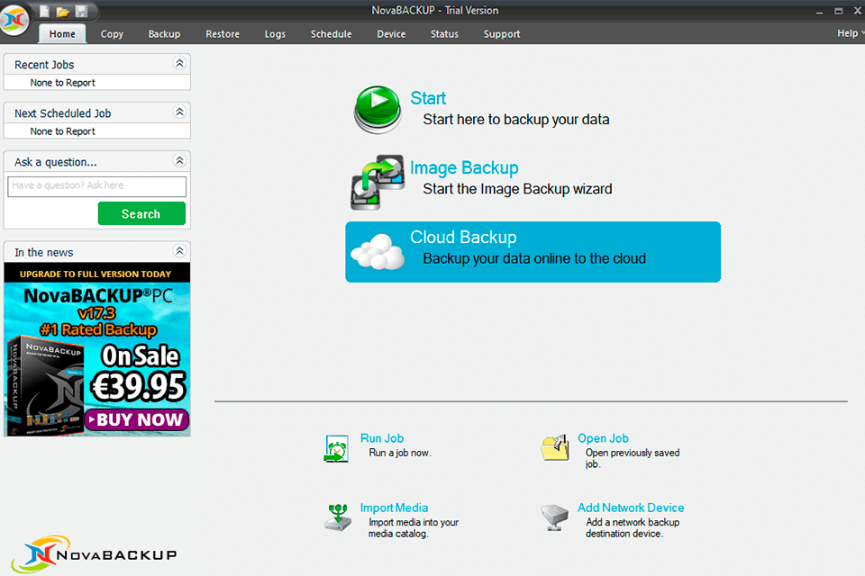Screen dimensions: 865x576
Task: Create a new job via the toolbar icon
Action: point(43,10)
